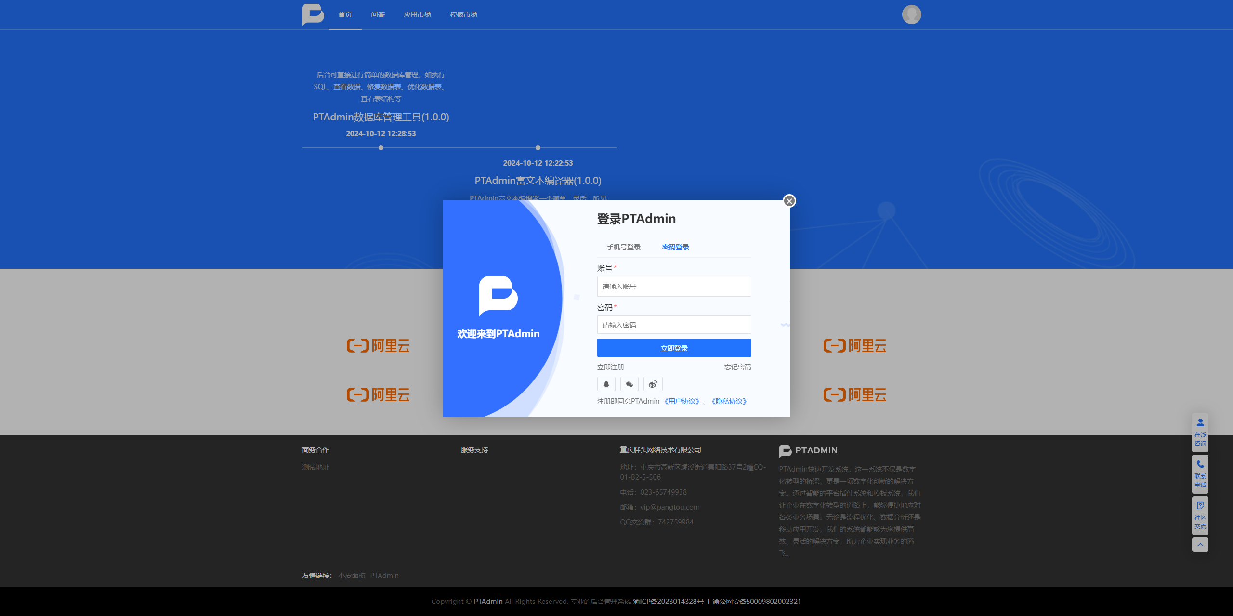Viewport: 1233px width, 616px height.
Task: Open the 小皮面板 friendly link
Action: coord(352,576)
